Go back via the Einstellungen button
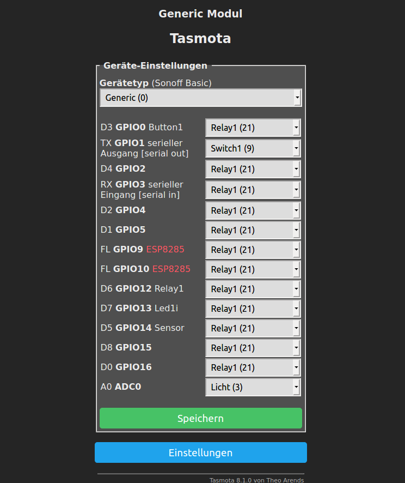405x483 pixels. [x=200, y=452]
